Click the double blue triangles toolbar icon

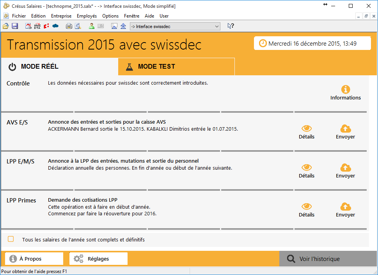pyautogui.click(x=123, y=26)
